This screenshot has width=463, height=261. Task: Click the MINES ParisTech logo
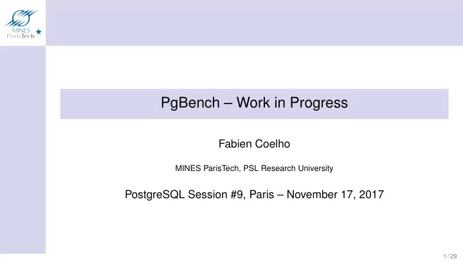click(23, 24)
